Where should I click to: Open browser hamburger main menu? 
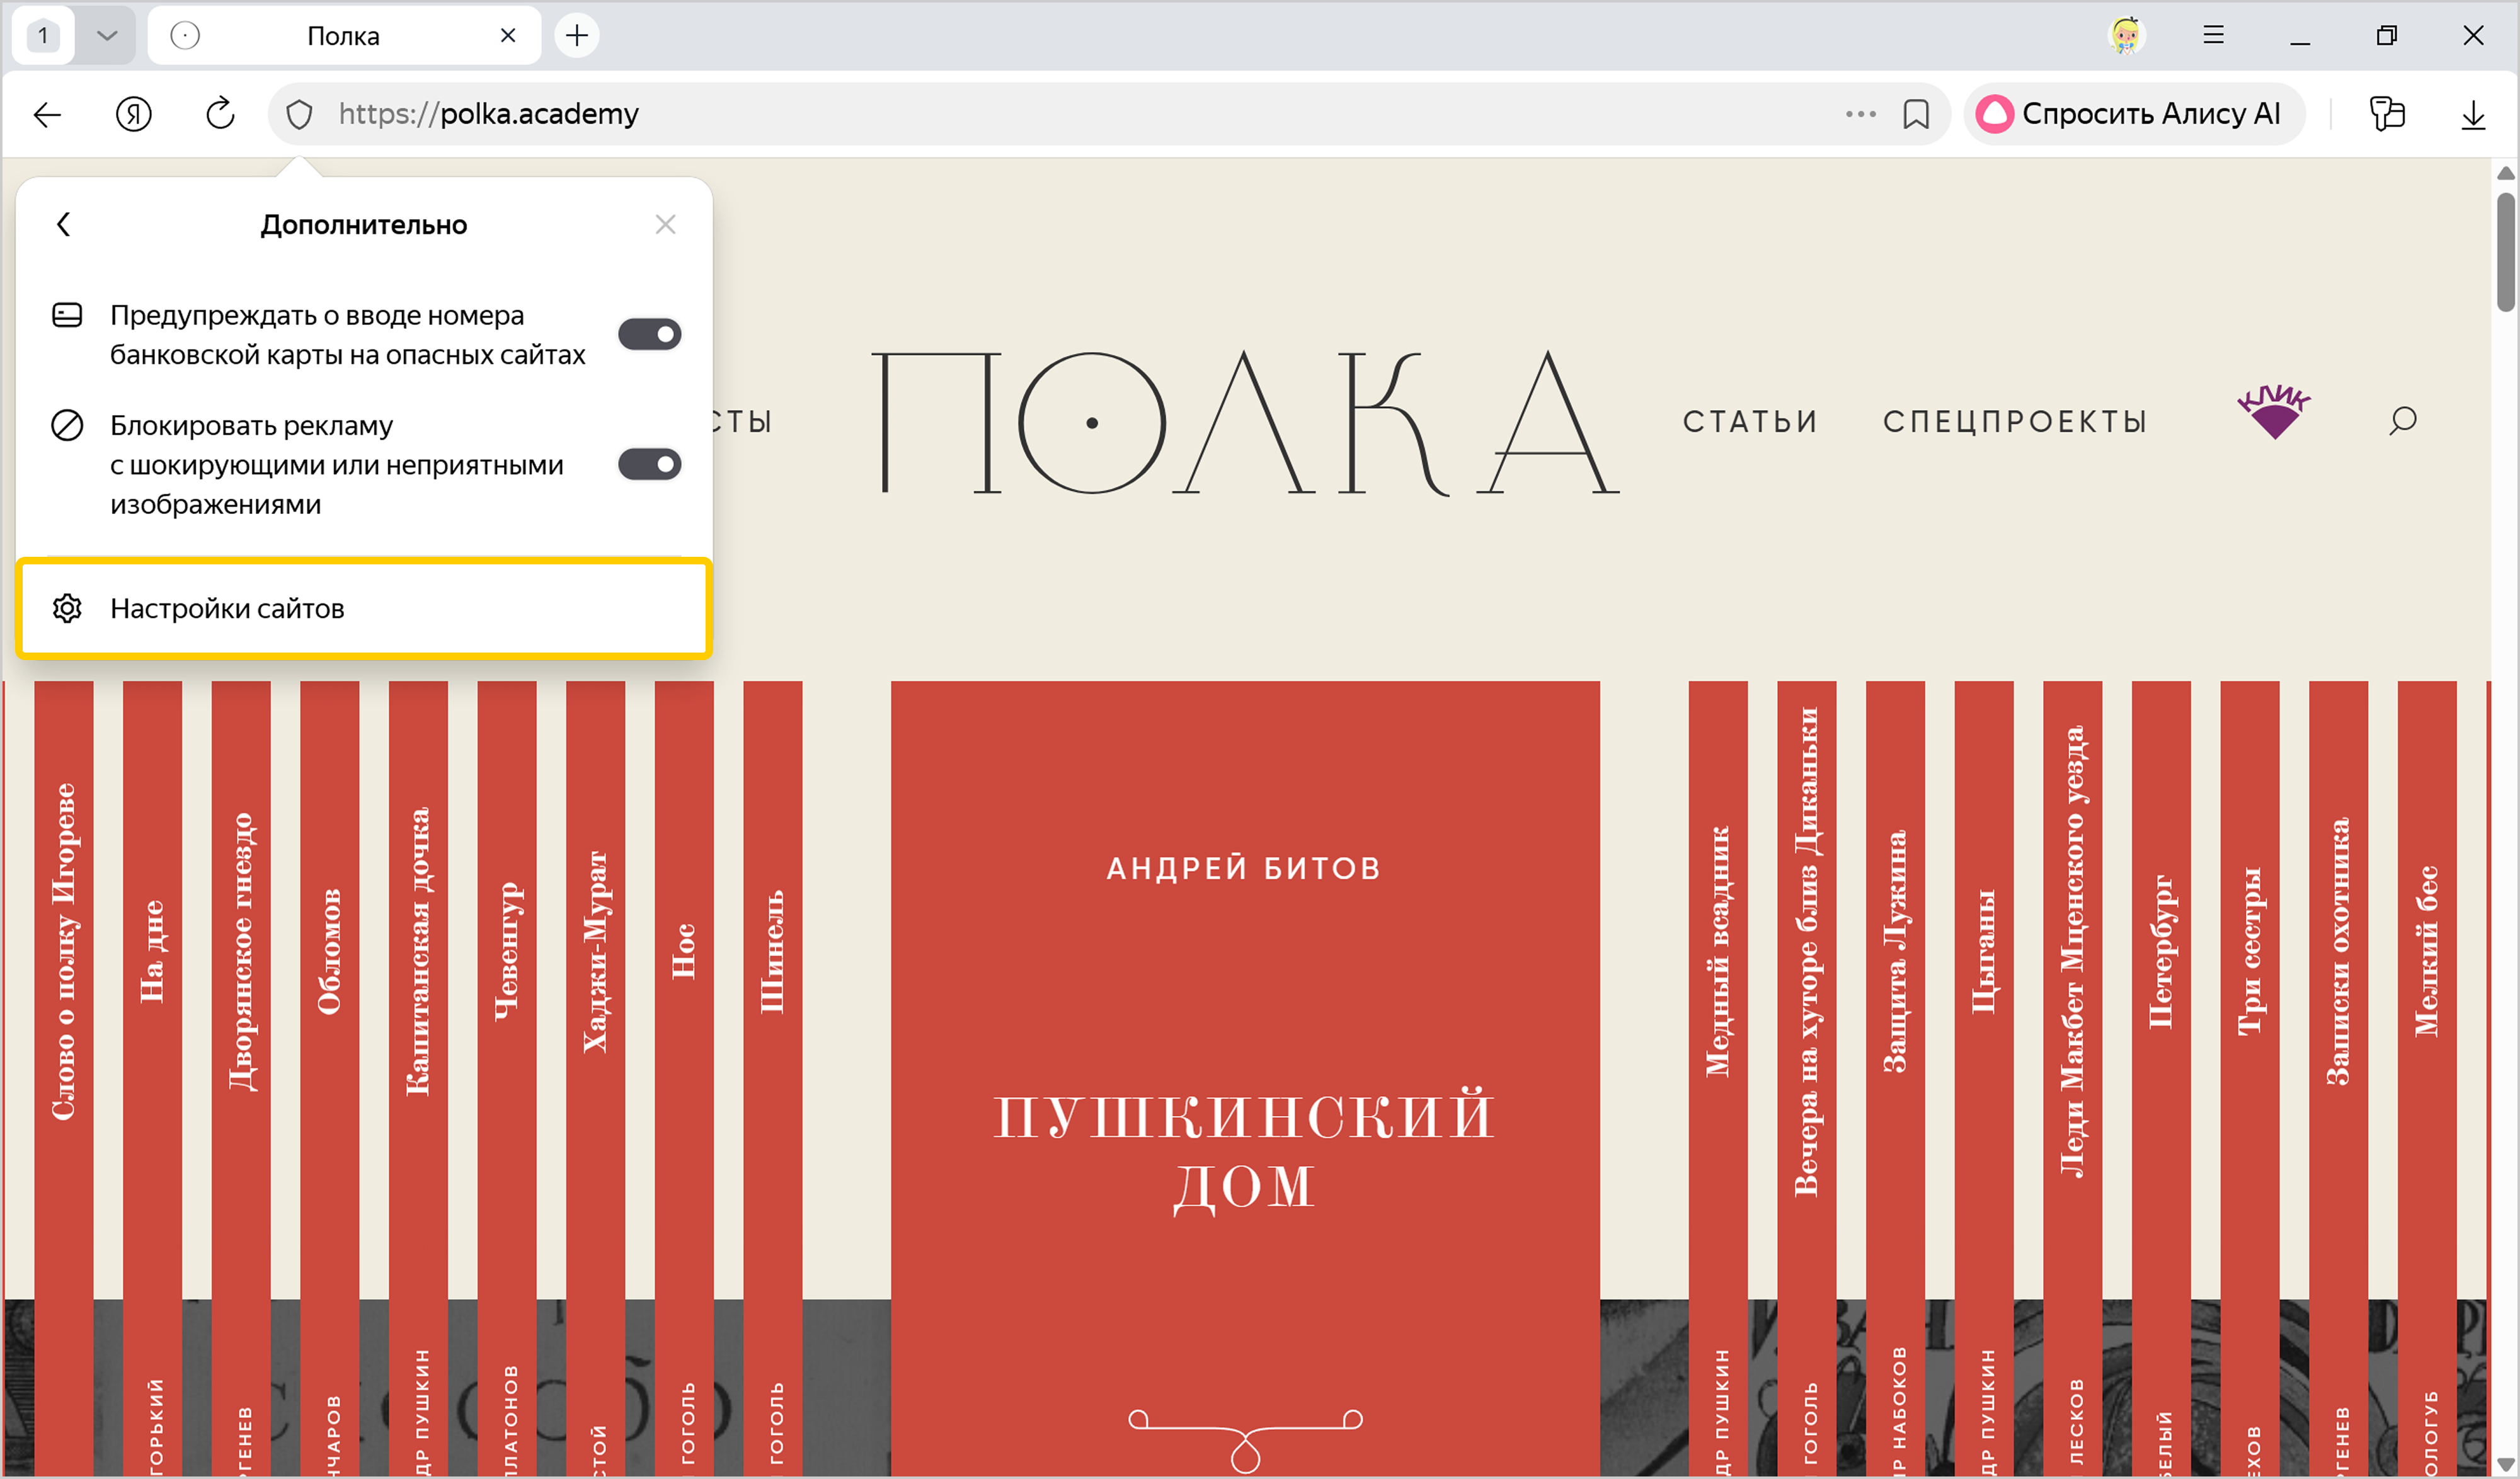[x=2213, y=36]
